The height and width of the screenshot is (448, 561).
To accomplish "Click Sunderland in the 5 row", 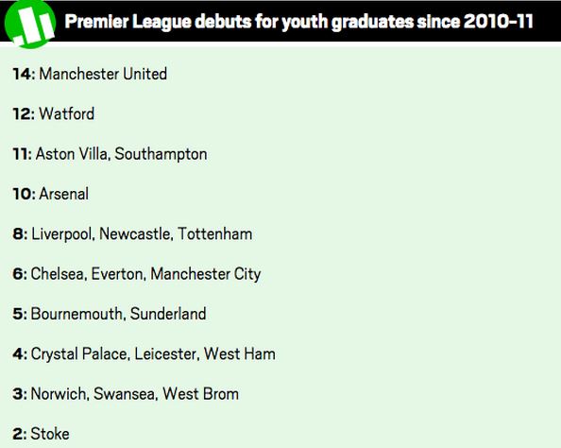I will tap(168, 314).
